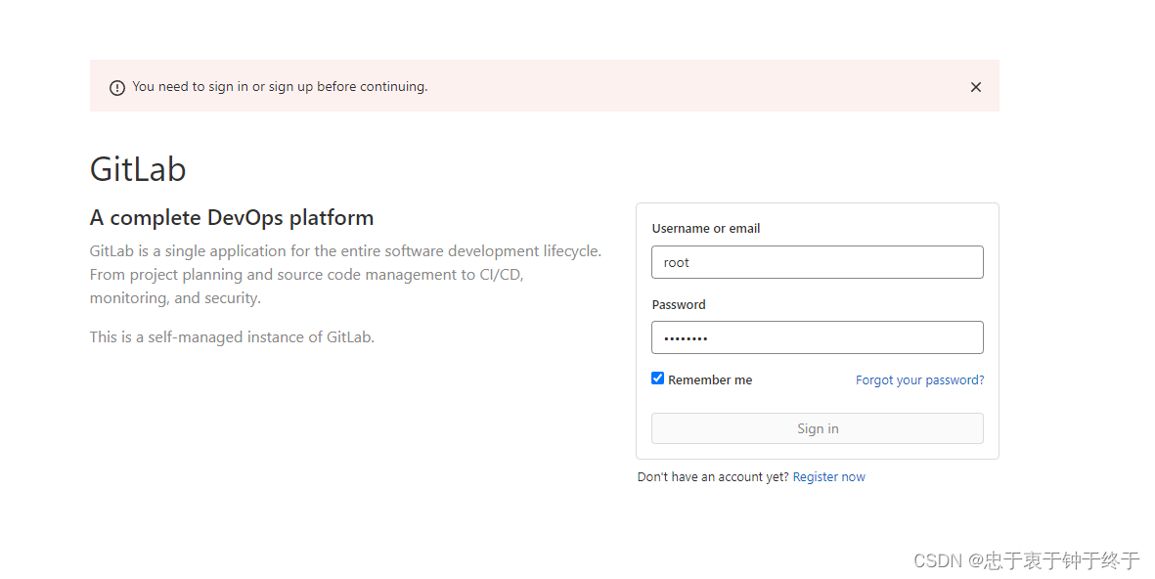Open the "Forgot your password?" link

click(919, 380)
